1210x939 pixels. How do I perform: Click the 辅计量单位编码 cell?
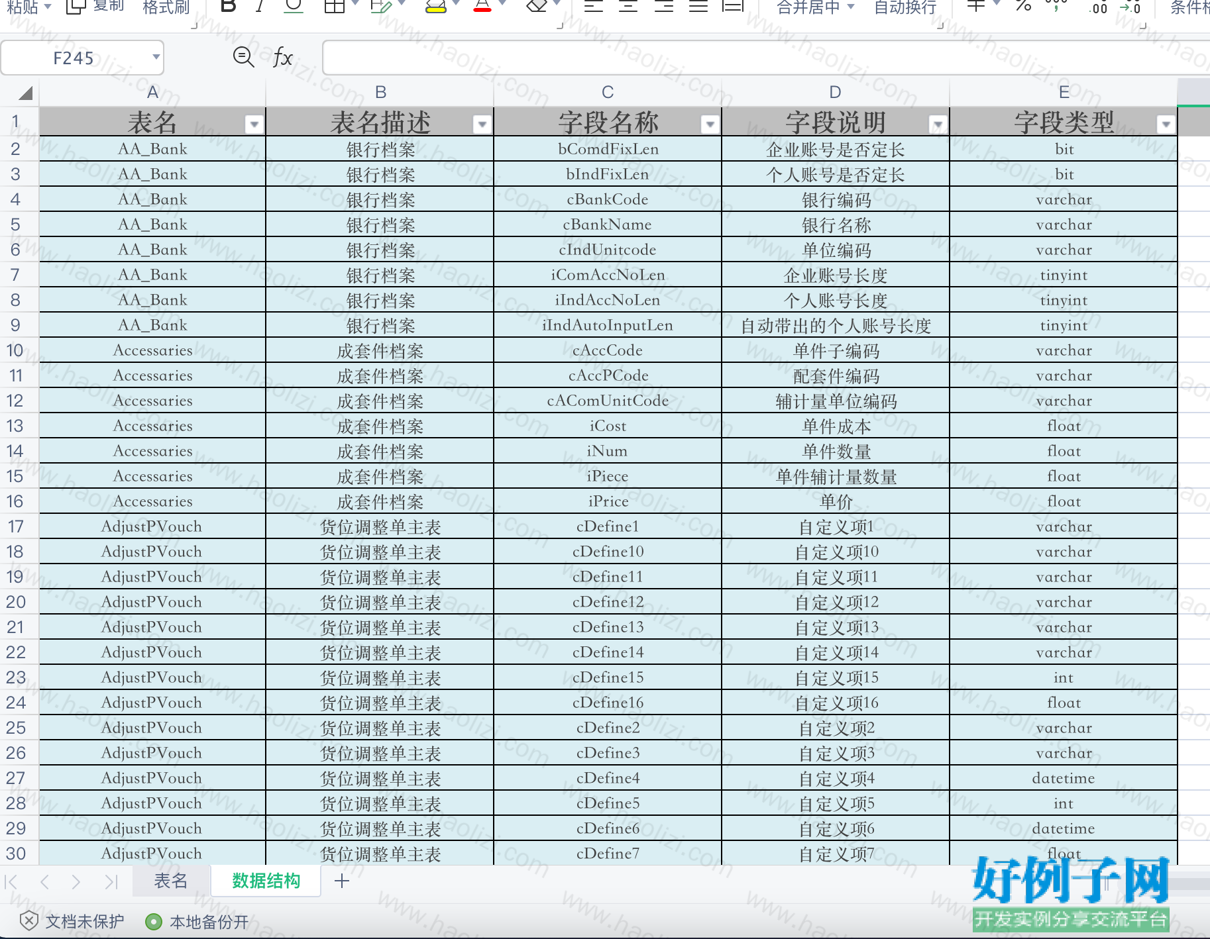tap(836, 401)
